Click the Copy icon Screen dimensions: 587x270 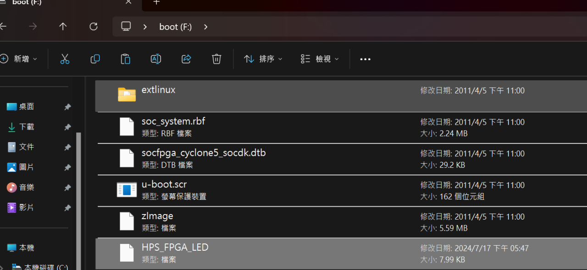click(95, 59)
